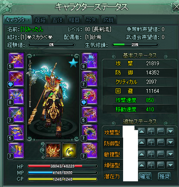Click the 生気修錬 progress bar
The height and width of the screenshot is (187, 179).
click(x=135, y=45)
